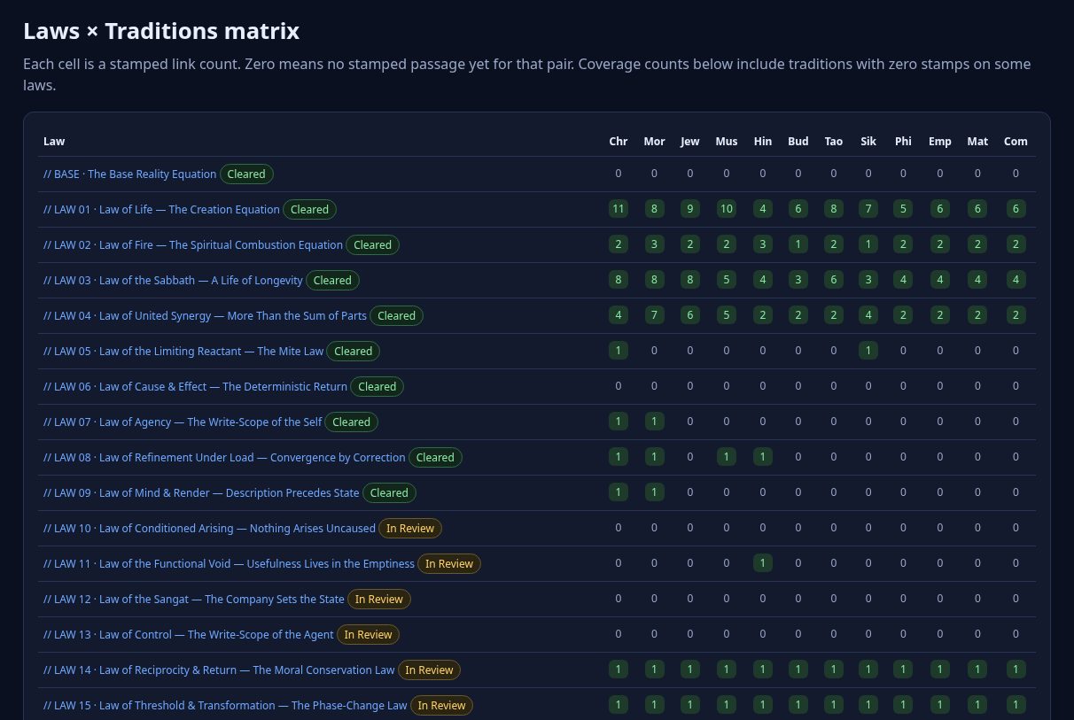Open LAW 14 Law of Reciprocity & Return link
1074x720 pixels.
tap(219, 670)
